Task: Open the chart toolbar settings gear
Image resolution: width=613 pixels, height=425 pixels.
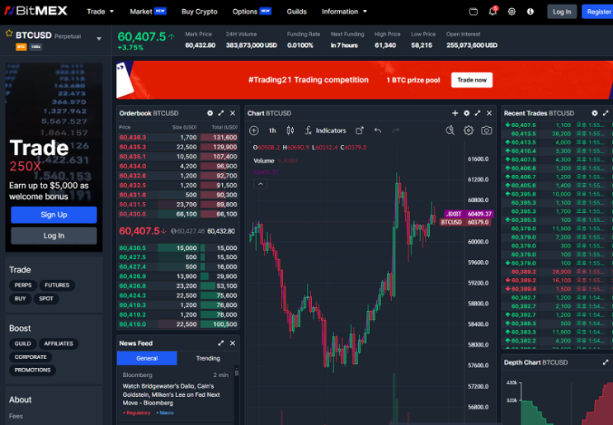Action: [469, 130]
